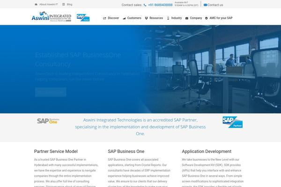Viewport: 281px width, 187px height.
Task: Open AMC for your SAP menu
Action: (221, 18)
